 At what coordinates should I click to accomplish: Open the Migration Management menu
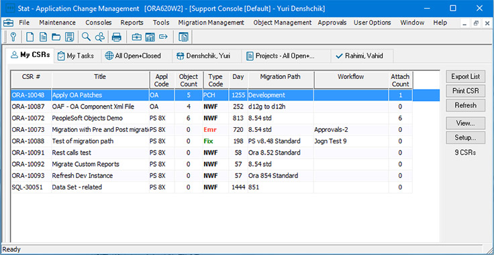tap(211, 23)
